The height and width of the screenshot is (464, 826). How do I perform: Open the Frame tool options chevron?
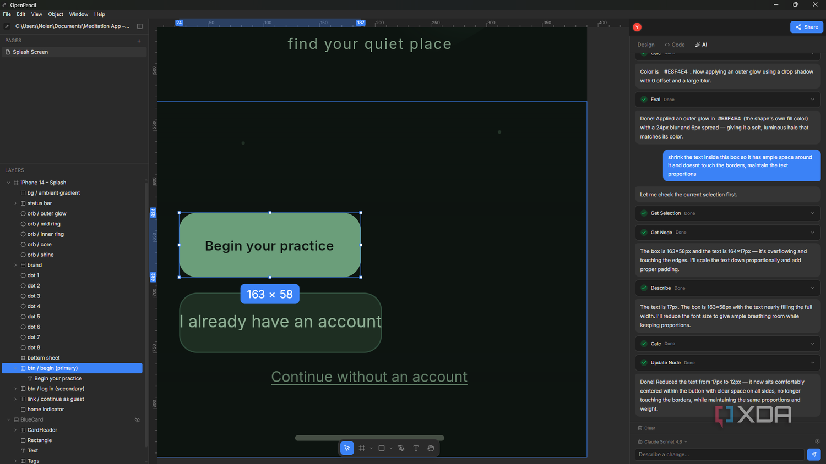click(371, 448)
